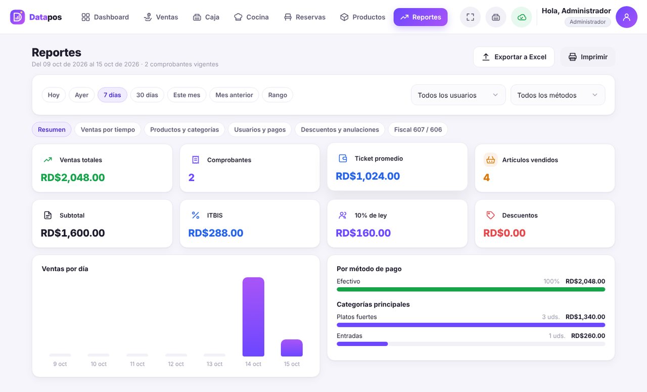Click the Efectivo green progress bar

tap(471, 290)
